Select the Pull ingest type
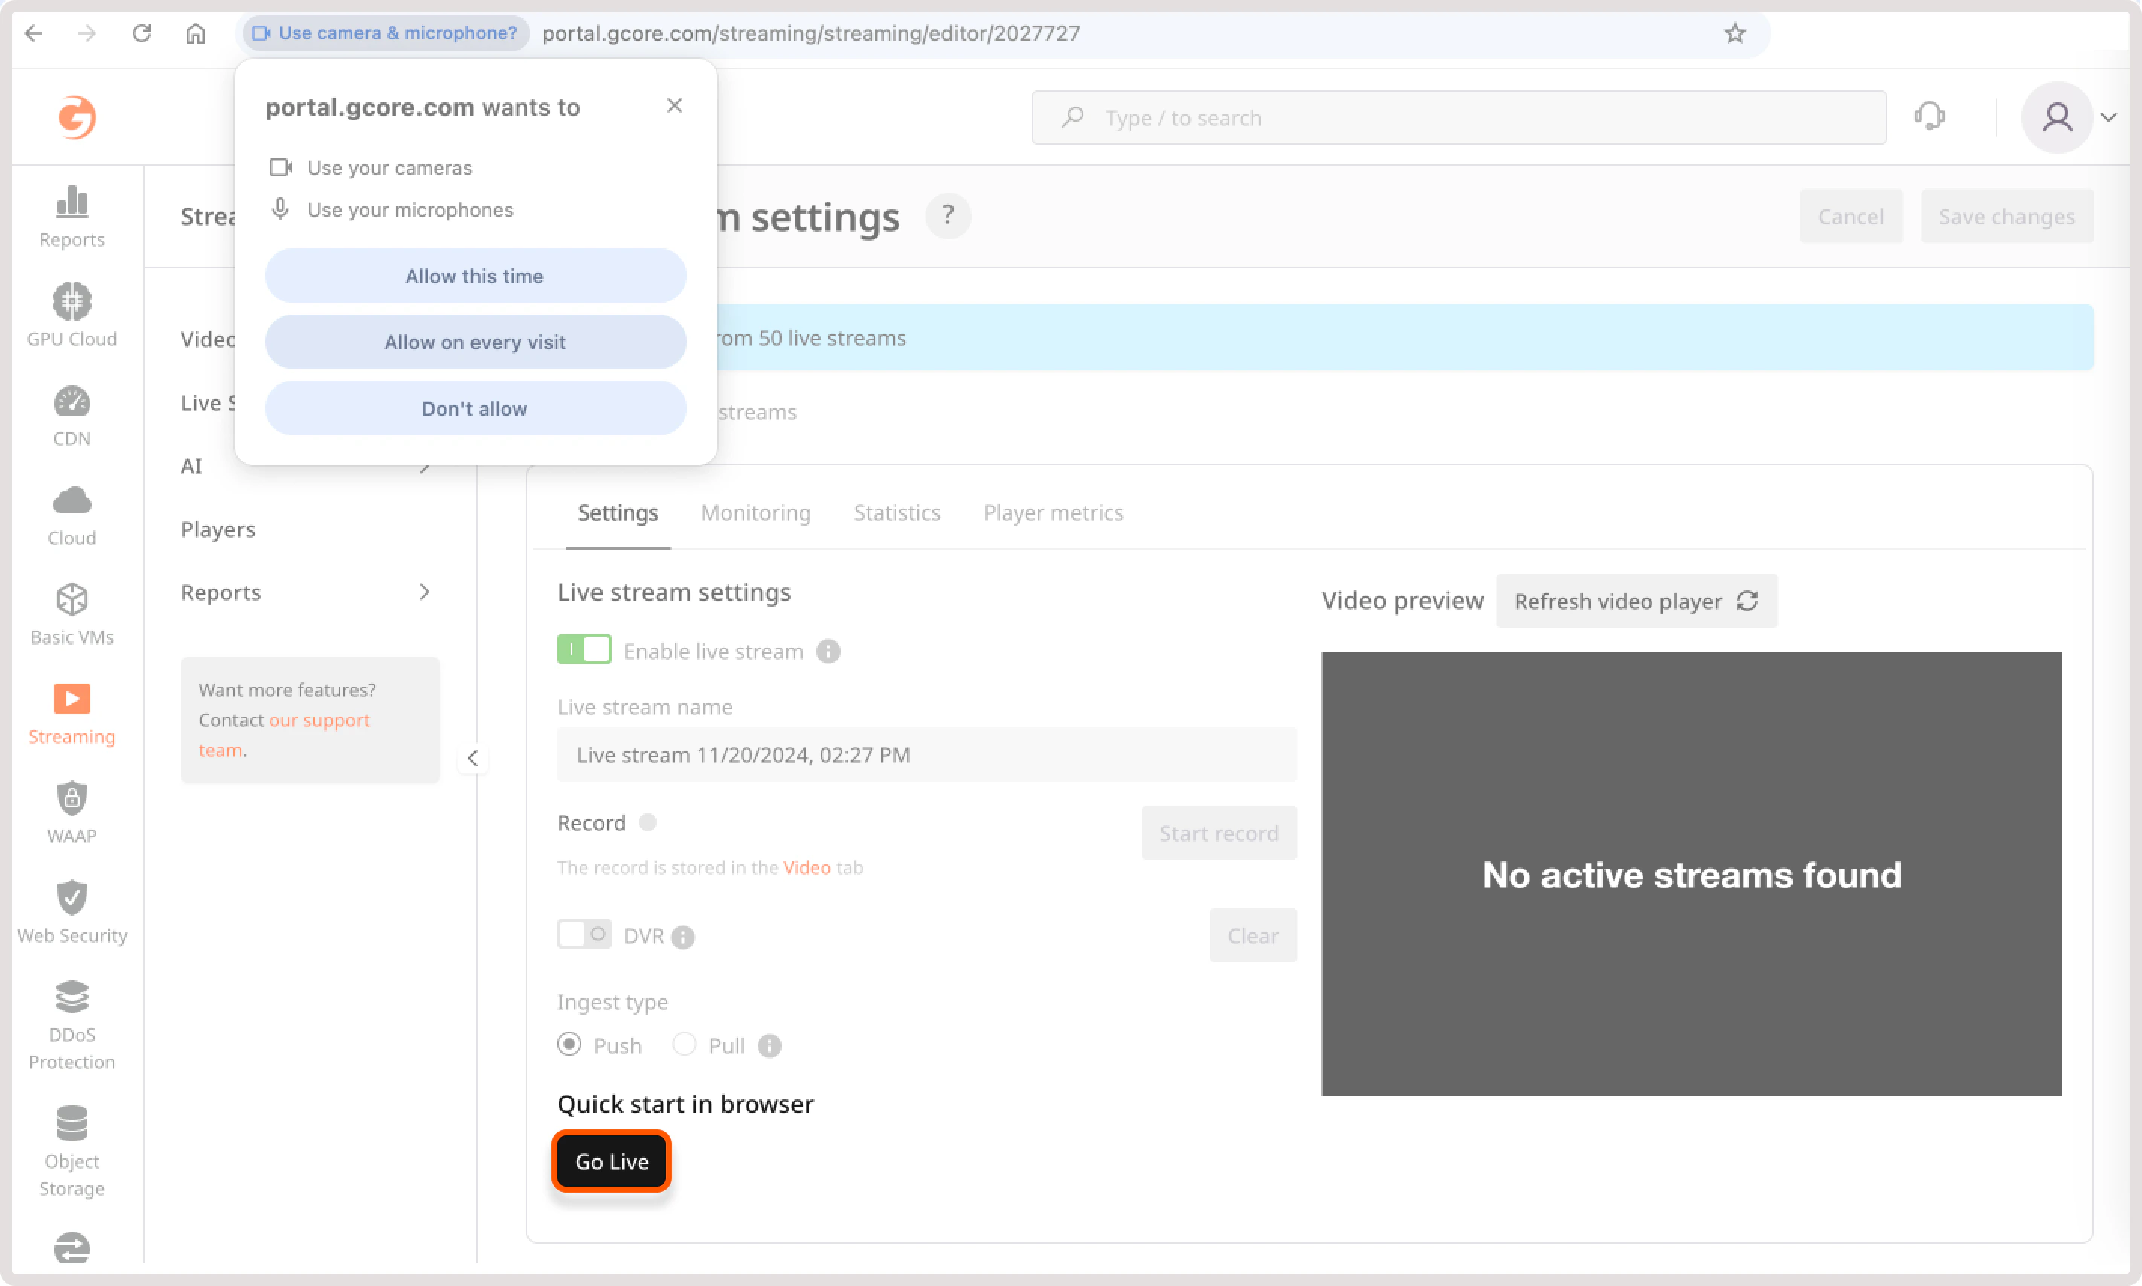Viewport: 2142px width, 1286px height. [685, 1044]
